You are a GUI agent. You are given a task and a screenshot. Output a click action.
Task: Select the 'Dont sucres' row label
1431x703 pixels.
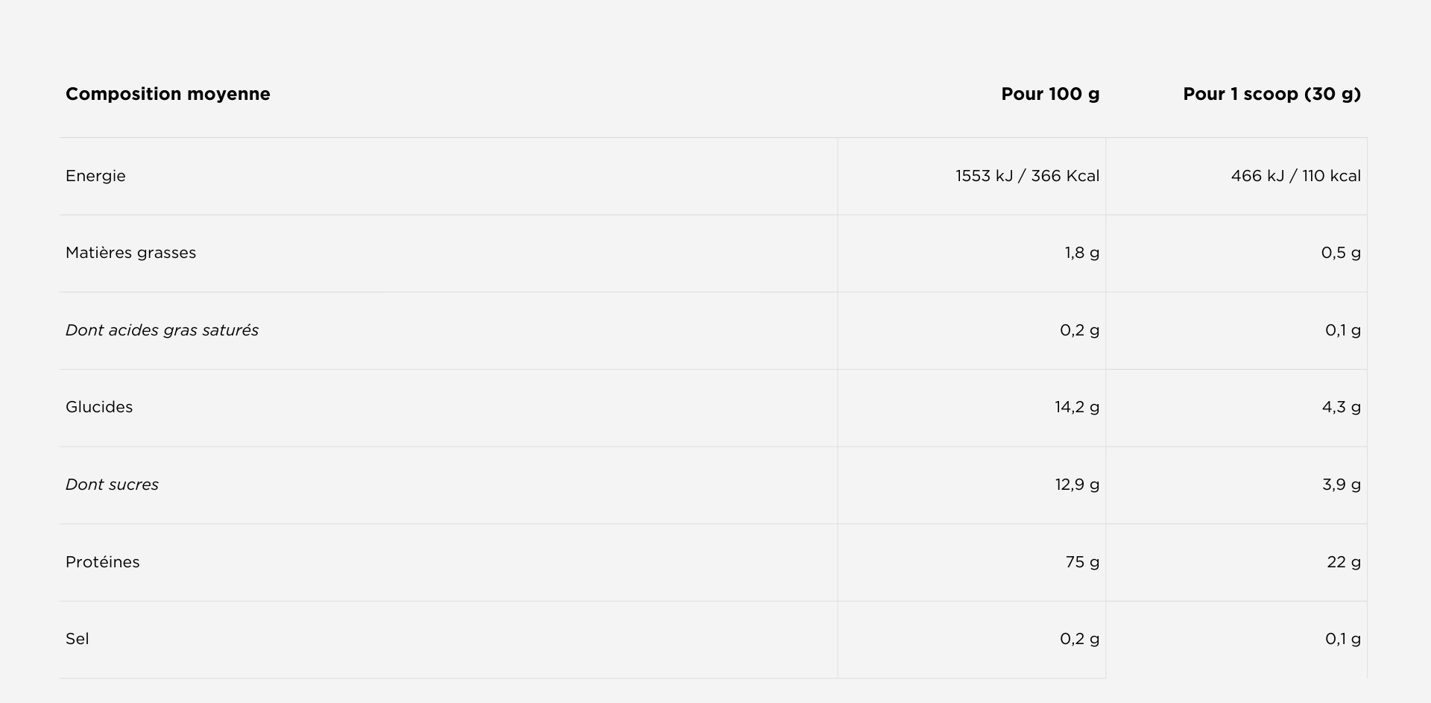click(112, 485)
